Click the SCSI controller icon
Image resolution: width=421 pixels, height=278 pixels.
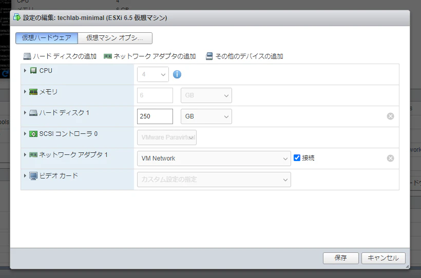click(33, 134)
